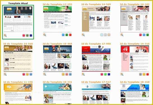Apply the yellow variant of Template 14-710
153x105 pixels.
(x=144, y=74)
